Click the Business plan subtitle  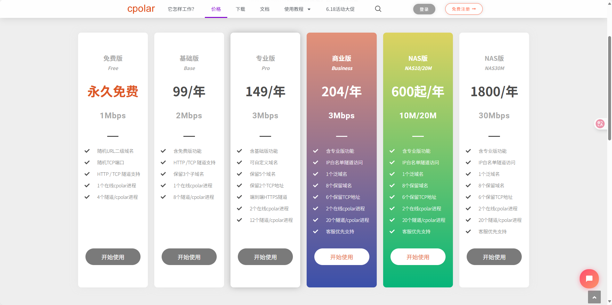pyautogui.click(x=342, y=68)
